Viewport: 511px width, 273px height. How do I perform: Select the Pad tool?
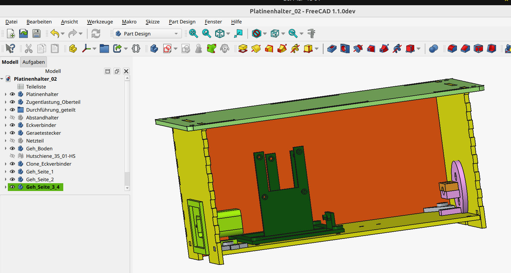[x=243, y=48]
